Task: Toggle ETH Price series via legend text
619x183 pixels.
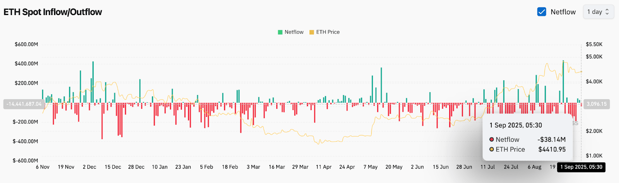Action: (x=328, y=32)
